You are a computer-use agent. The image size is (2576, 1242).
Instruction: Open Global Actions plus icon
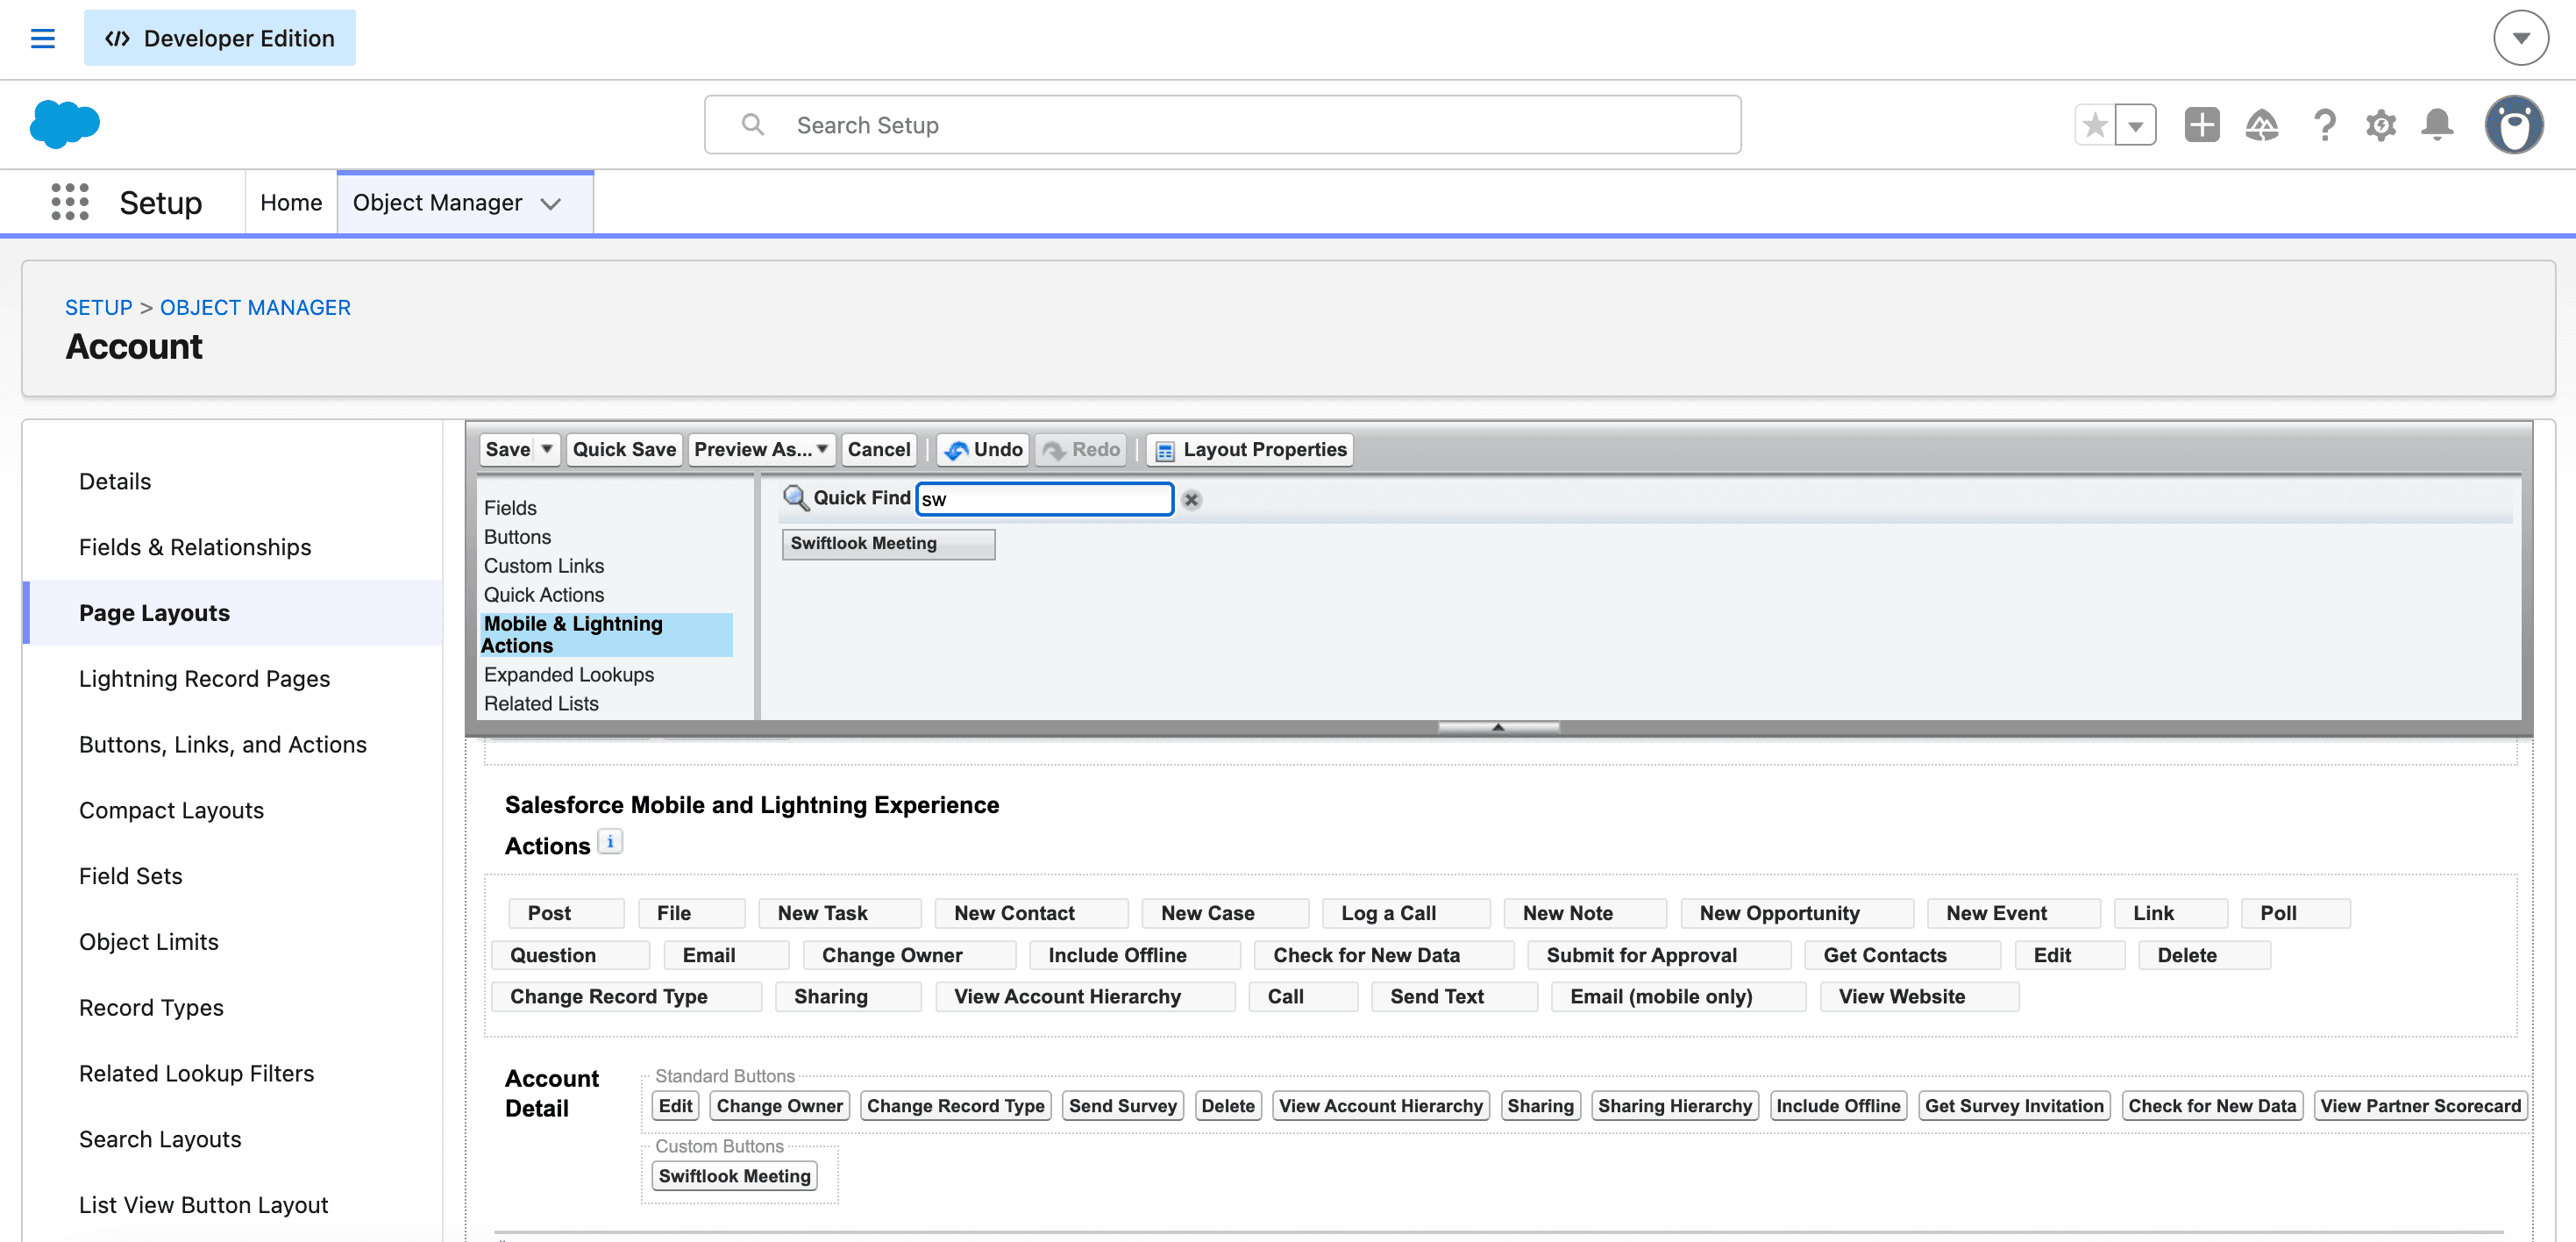pos(2202,125)
